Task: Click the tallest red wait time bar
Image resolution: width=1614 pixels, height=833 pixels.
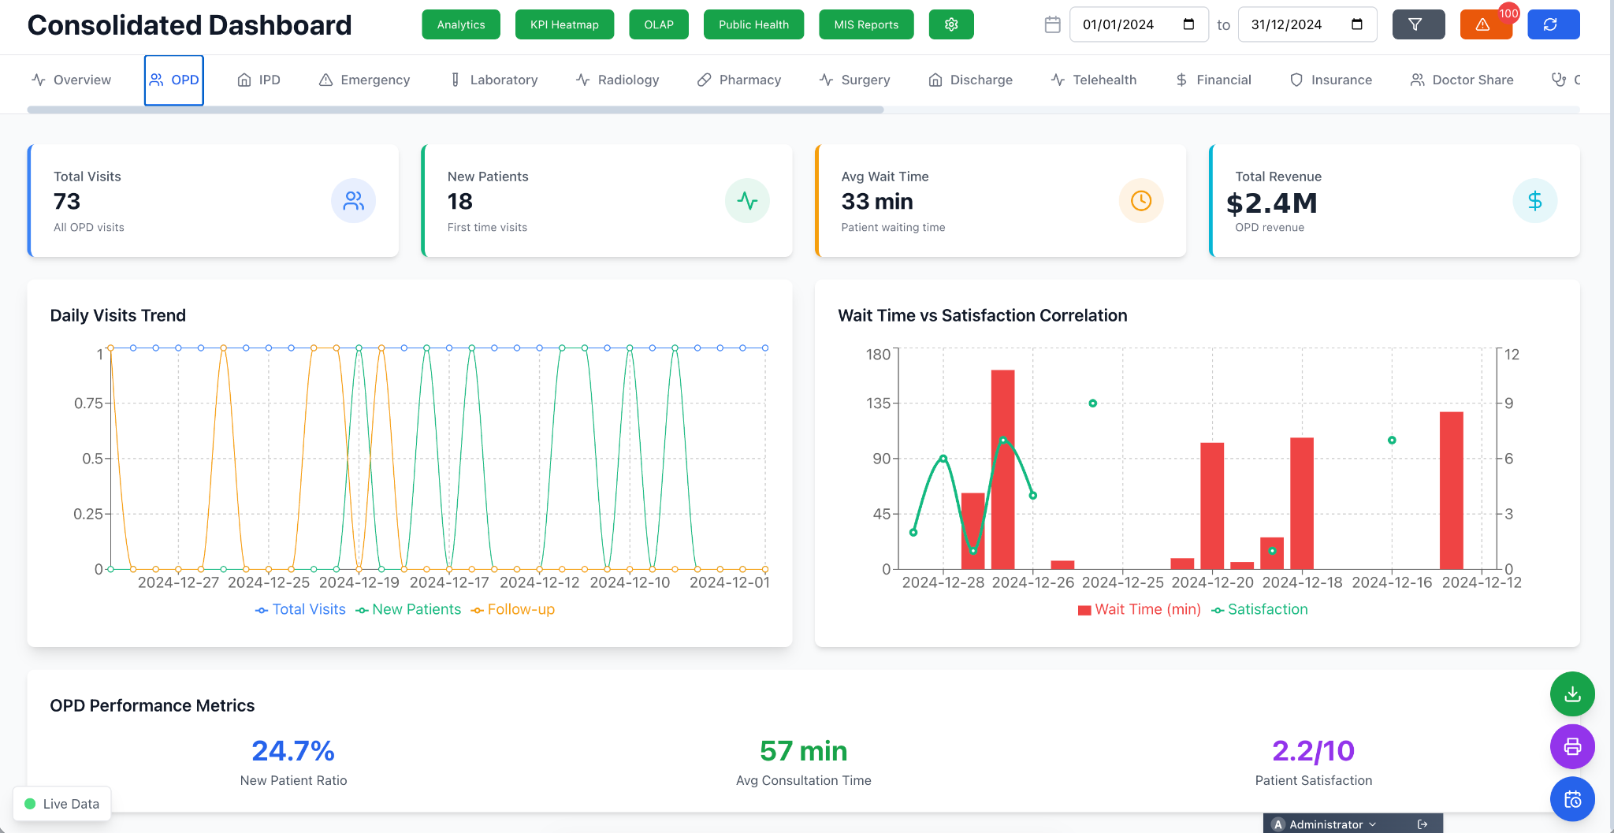Action: (x=1002, y=470)
